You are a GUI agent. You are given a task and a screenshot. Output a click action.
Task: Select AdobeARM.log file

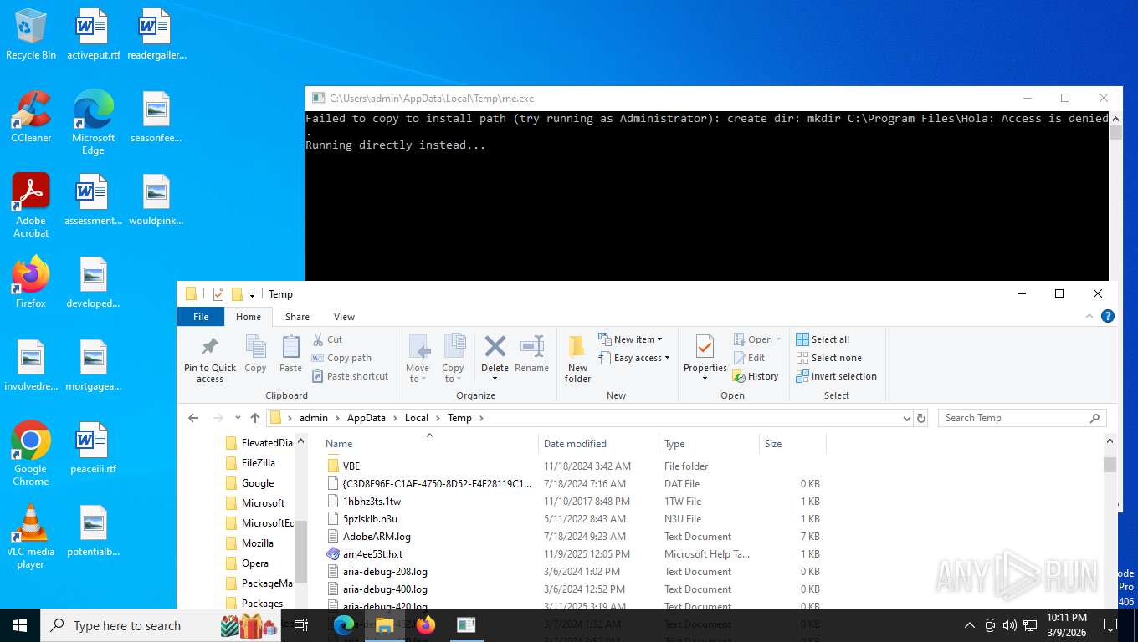point(573,537)
